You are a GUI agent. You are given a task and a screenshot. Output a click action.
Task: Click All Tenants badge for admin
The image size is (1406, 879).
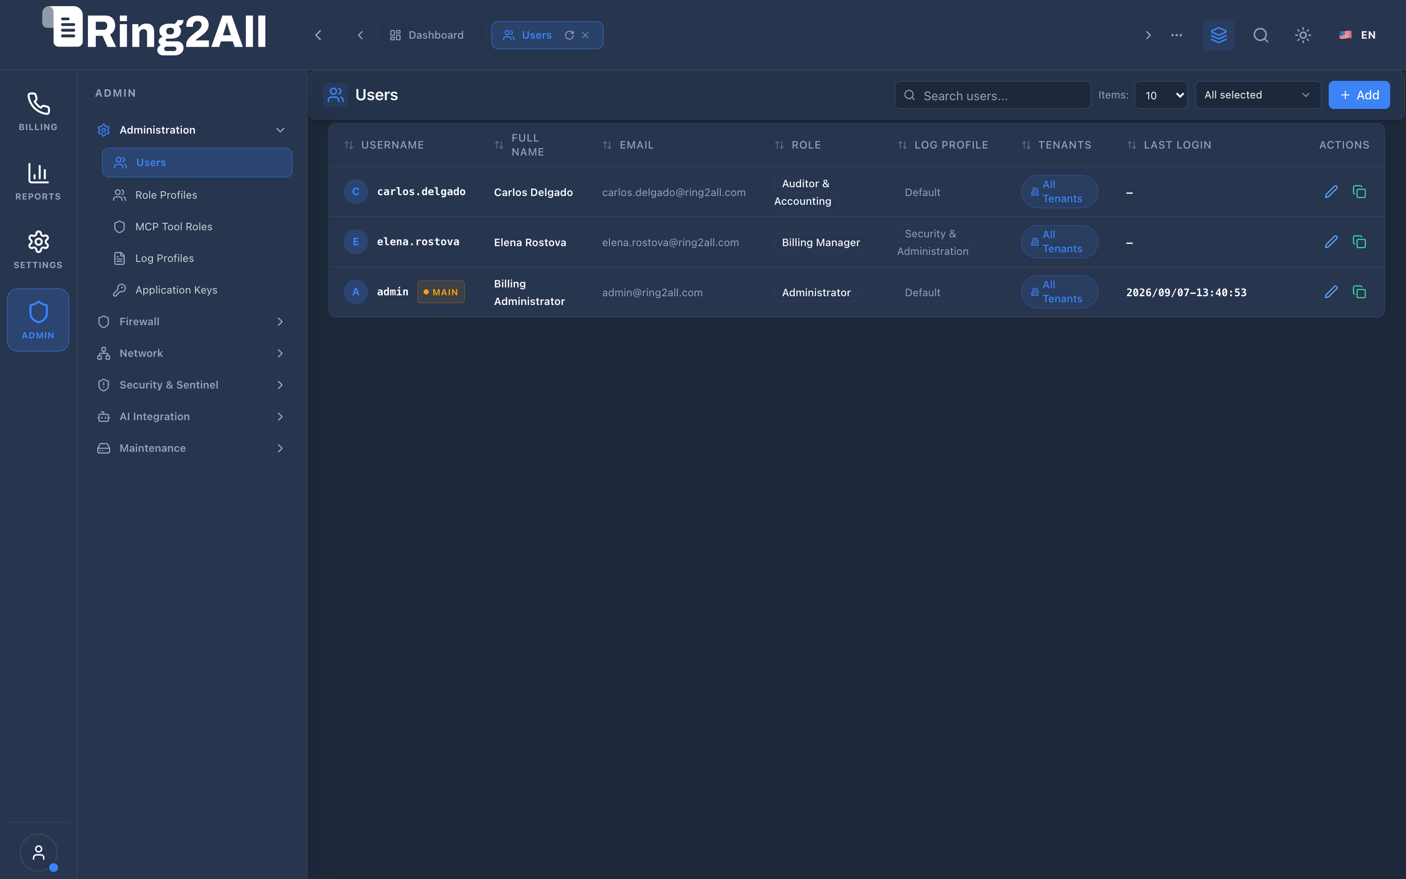[1059, 292]
